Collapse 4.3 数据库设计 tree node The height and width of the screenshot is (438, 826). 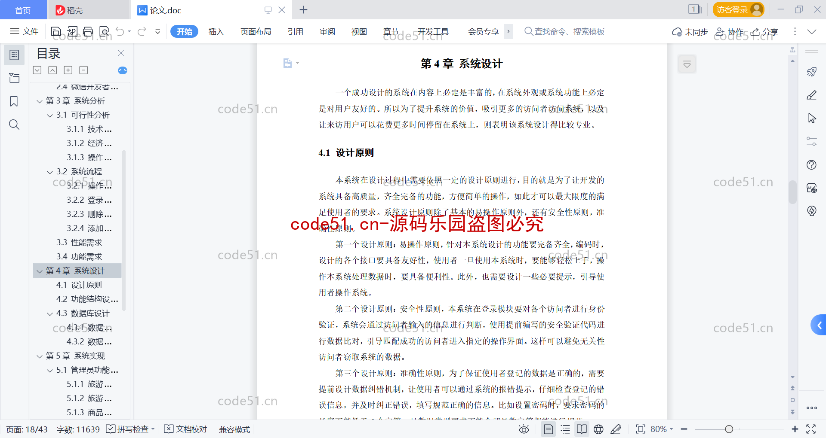(50, 314)
